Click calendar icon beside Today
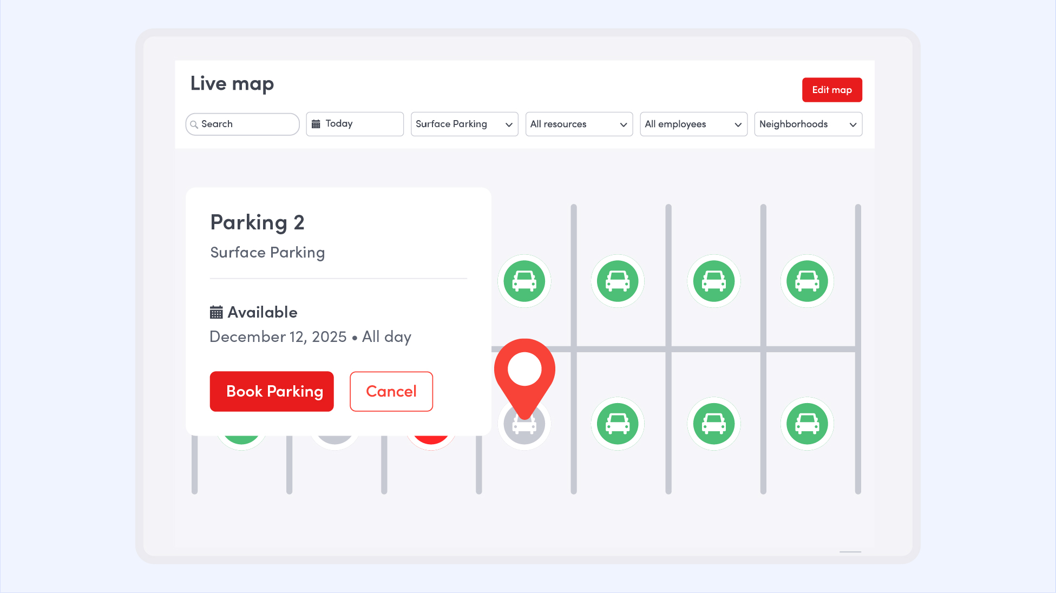This screenshot has height=593, width=1056. pyautogui.click(x=316, y=124)
